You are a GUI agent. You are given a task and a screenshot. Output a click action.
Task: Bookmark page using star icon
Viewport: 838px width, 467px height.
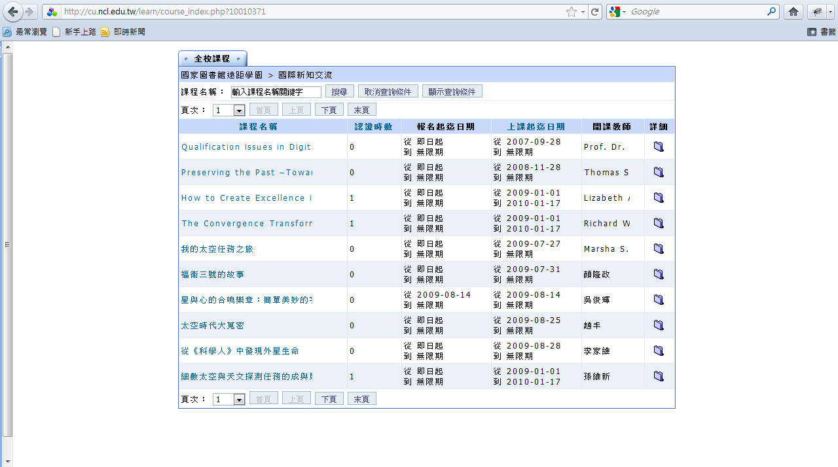[571, 12]
